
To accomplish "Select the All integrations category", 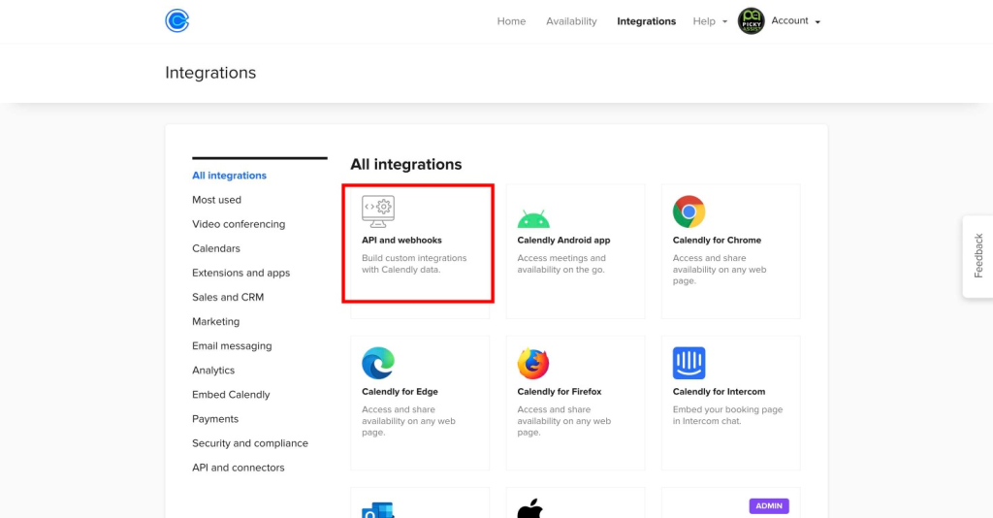I will 229,176.
